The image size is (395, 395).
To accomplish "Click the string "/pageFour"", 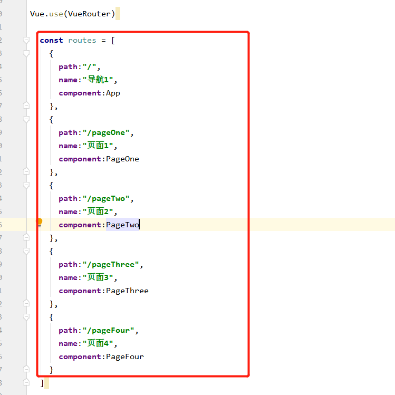I will [108, 331].
